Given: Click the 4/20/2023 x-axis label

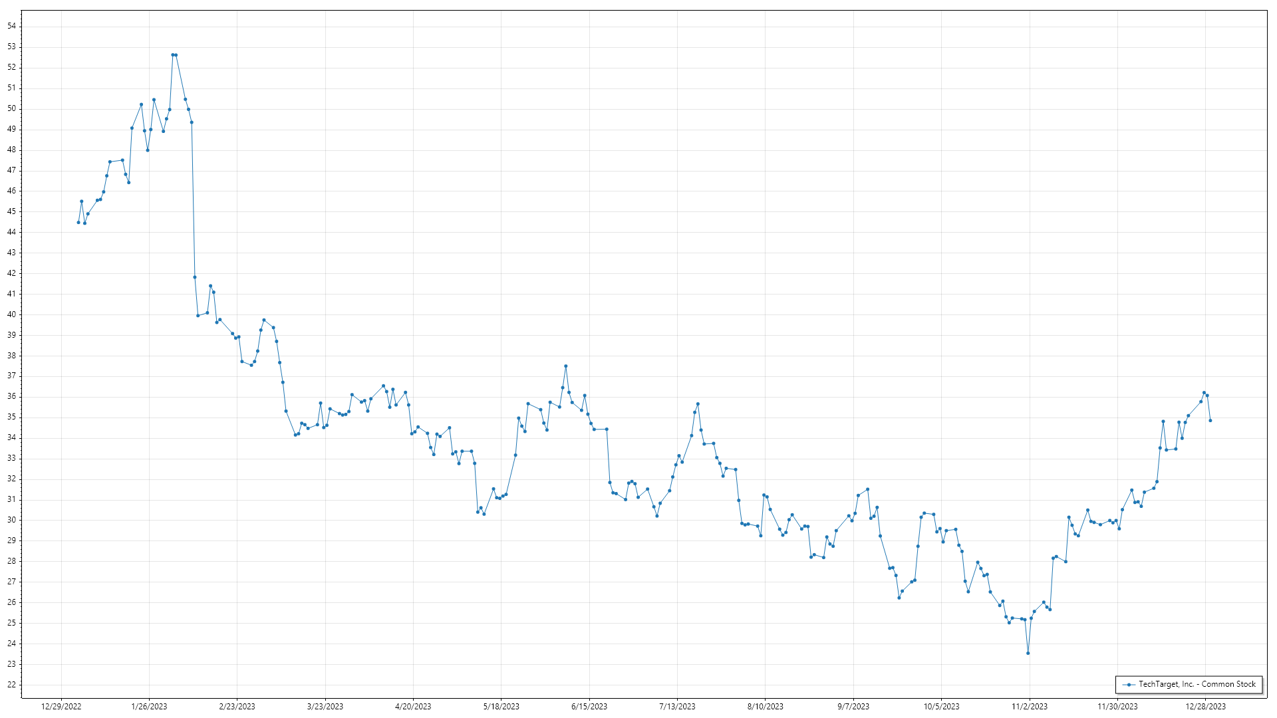Looking at the screenshot, I should 413,707.
